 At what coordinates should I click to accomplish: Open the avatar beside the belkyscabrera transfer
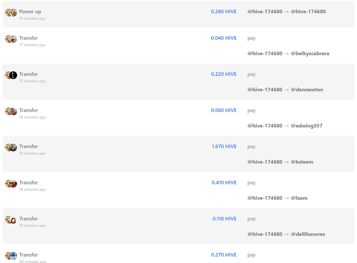[13, 39]
